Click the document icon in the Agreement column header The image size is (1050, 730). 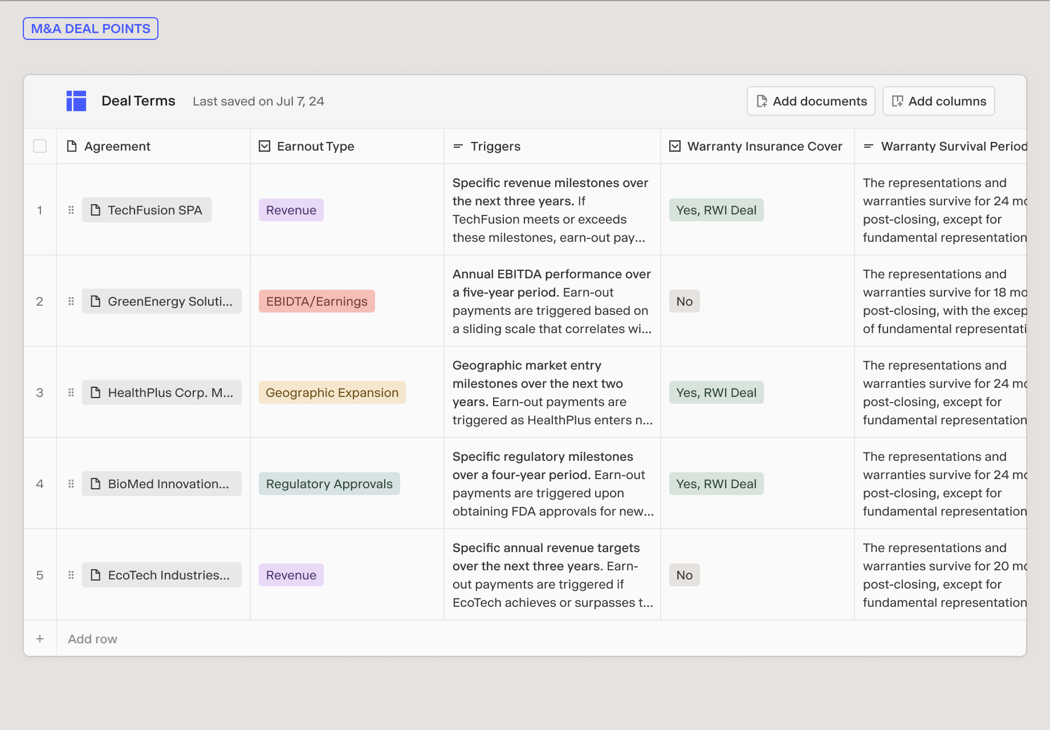(71, 146)
